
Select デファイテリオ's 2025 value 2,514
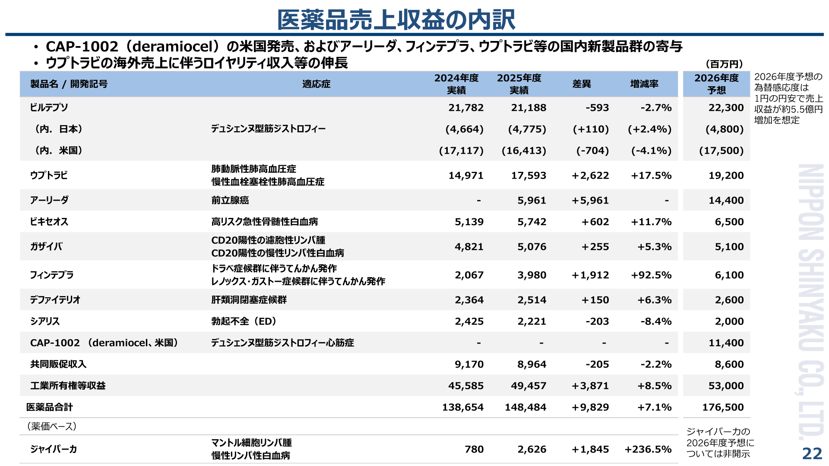pyautogui.click(x=532, y=300)
